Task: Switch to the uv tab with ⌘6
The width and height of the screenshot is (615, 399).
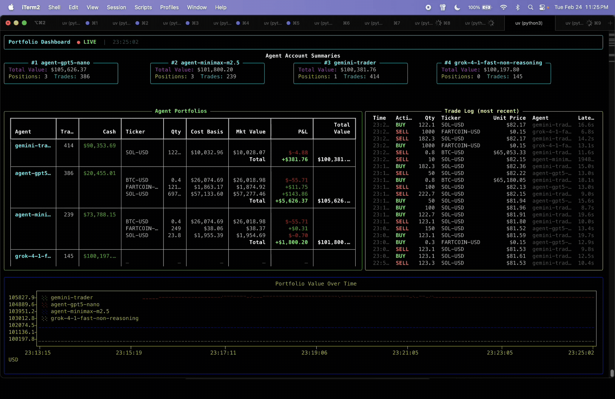Action: pyautogui.click(x=332, y=23)
